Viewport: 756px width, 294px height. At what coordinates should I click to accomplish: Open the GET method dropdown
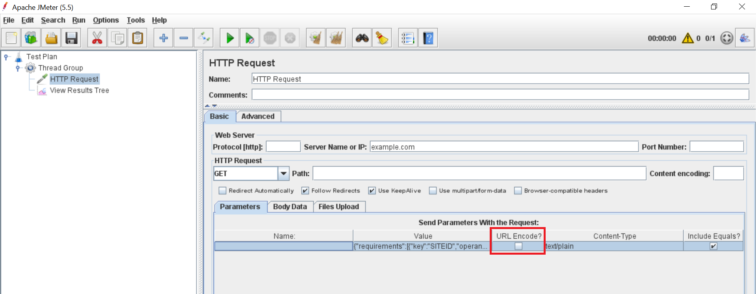(284, 174)
